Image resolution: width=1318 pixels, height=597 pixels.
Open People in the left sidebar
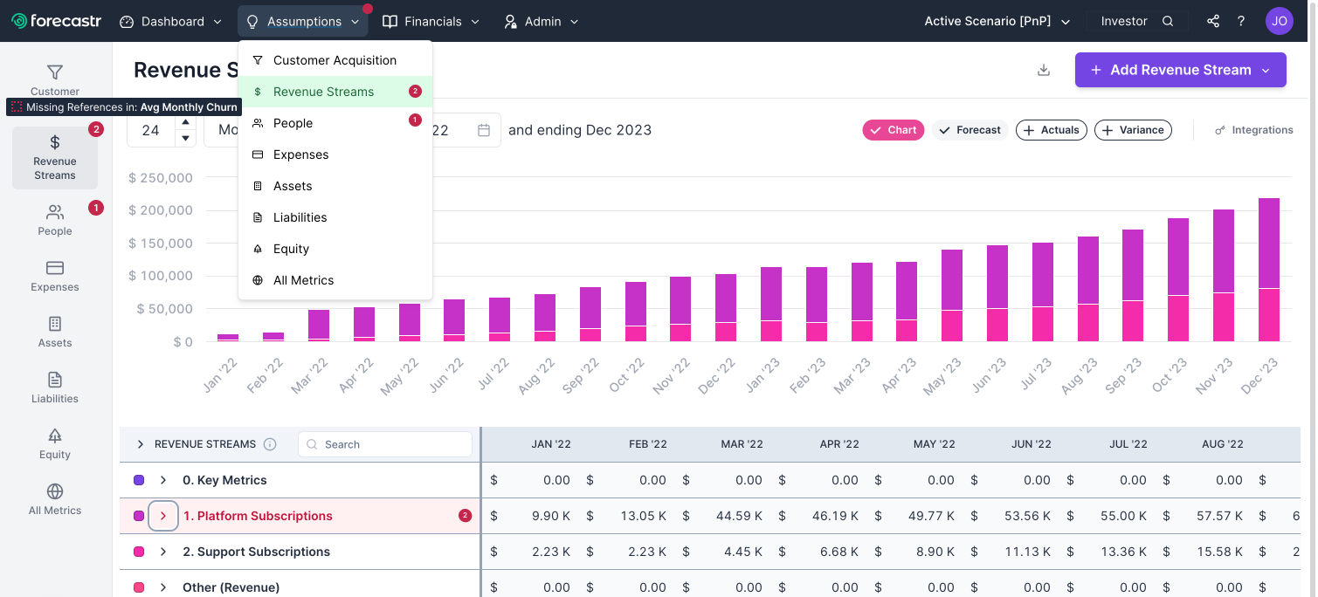point(55,220)
